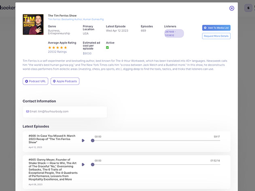The height and width of the screenshot is (191, 255).
Task: Click the USA primary location value
Action: click(85, 34)
